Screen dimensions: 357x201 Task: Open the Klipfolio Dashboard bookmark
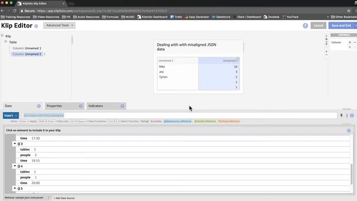pos(152,17)
